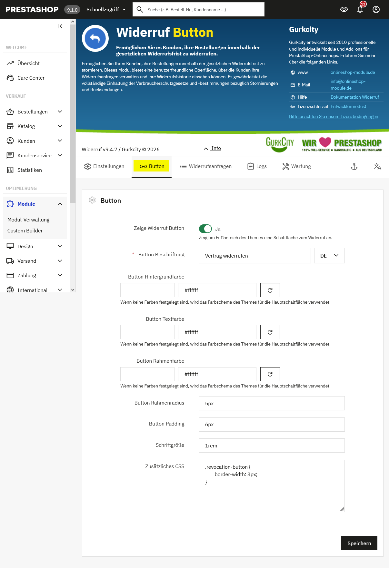The height and width of the screenshot is (568, 389).
Task: Open the onlineshop-module.de website link
Action: click(353, 72)
